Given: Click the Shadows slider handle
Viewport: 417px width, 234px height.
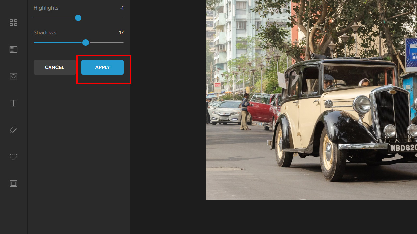Looking at the screenshot, I should 86,43.
